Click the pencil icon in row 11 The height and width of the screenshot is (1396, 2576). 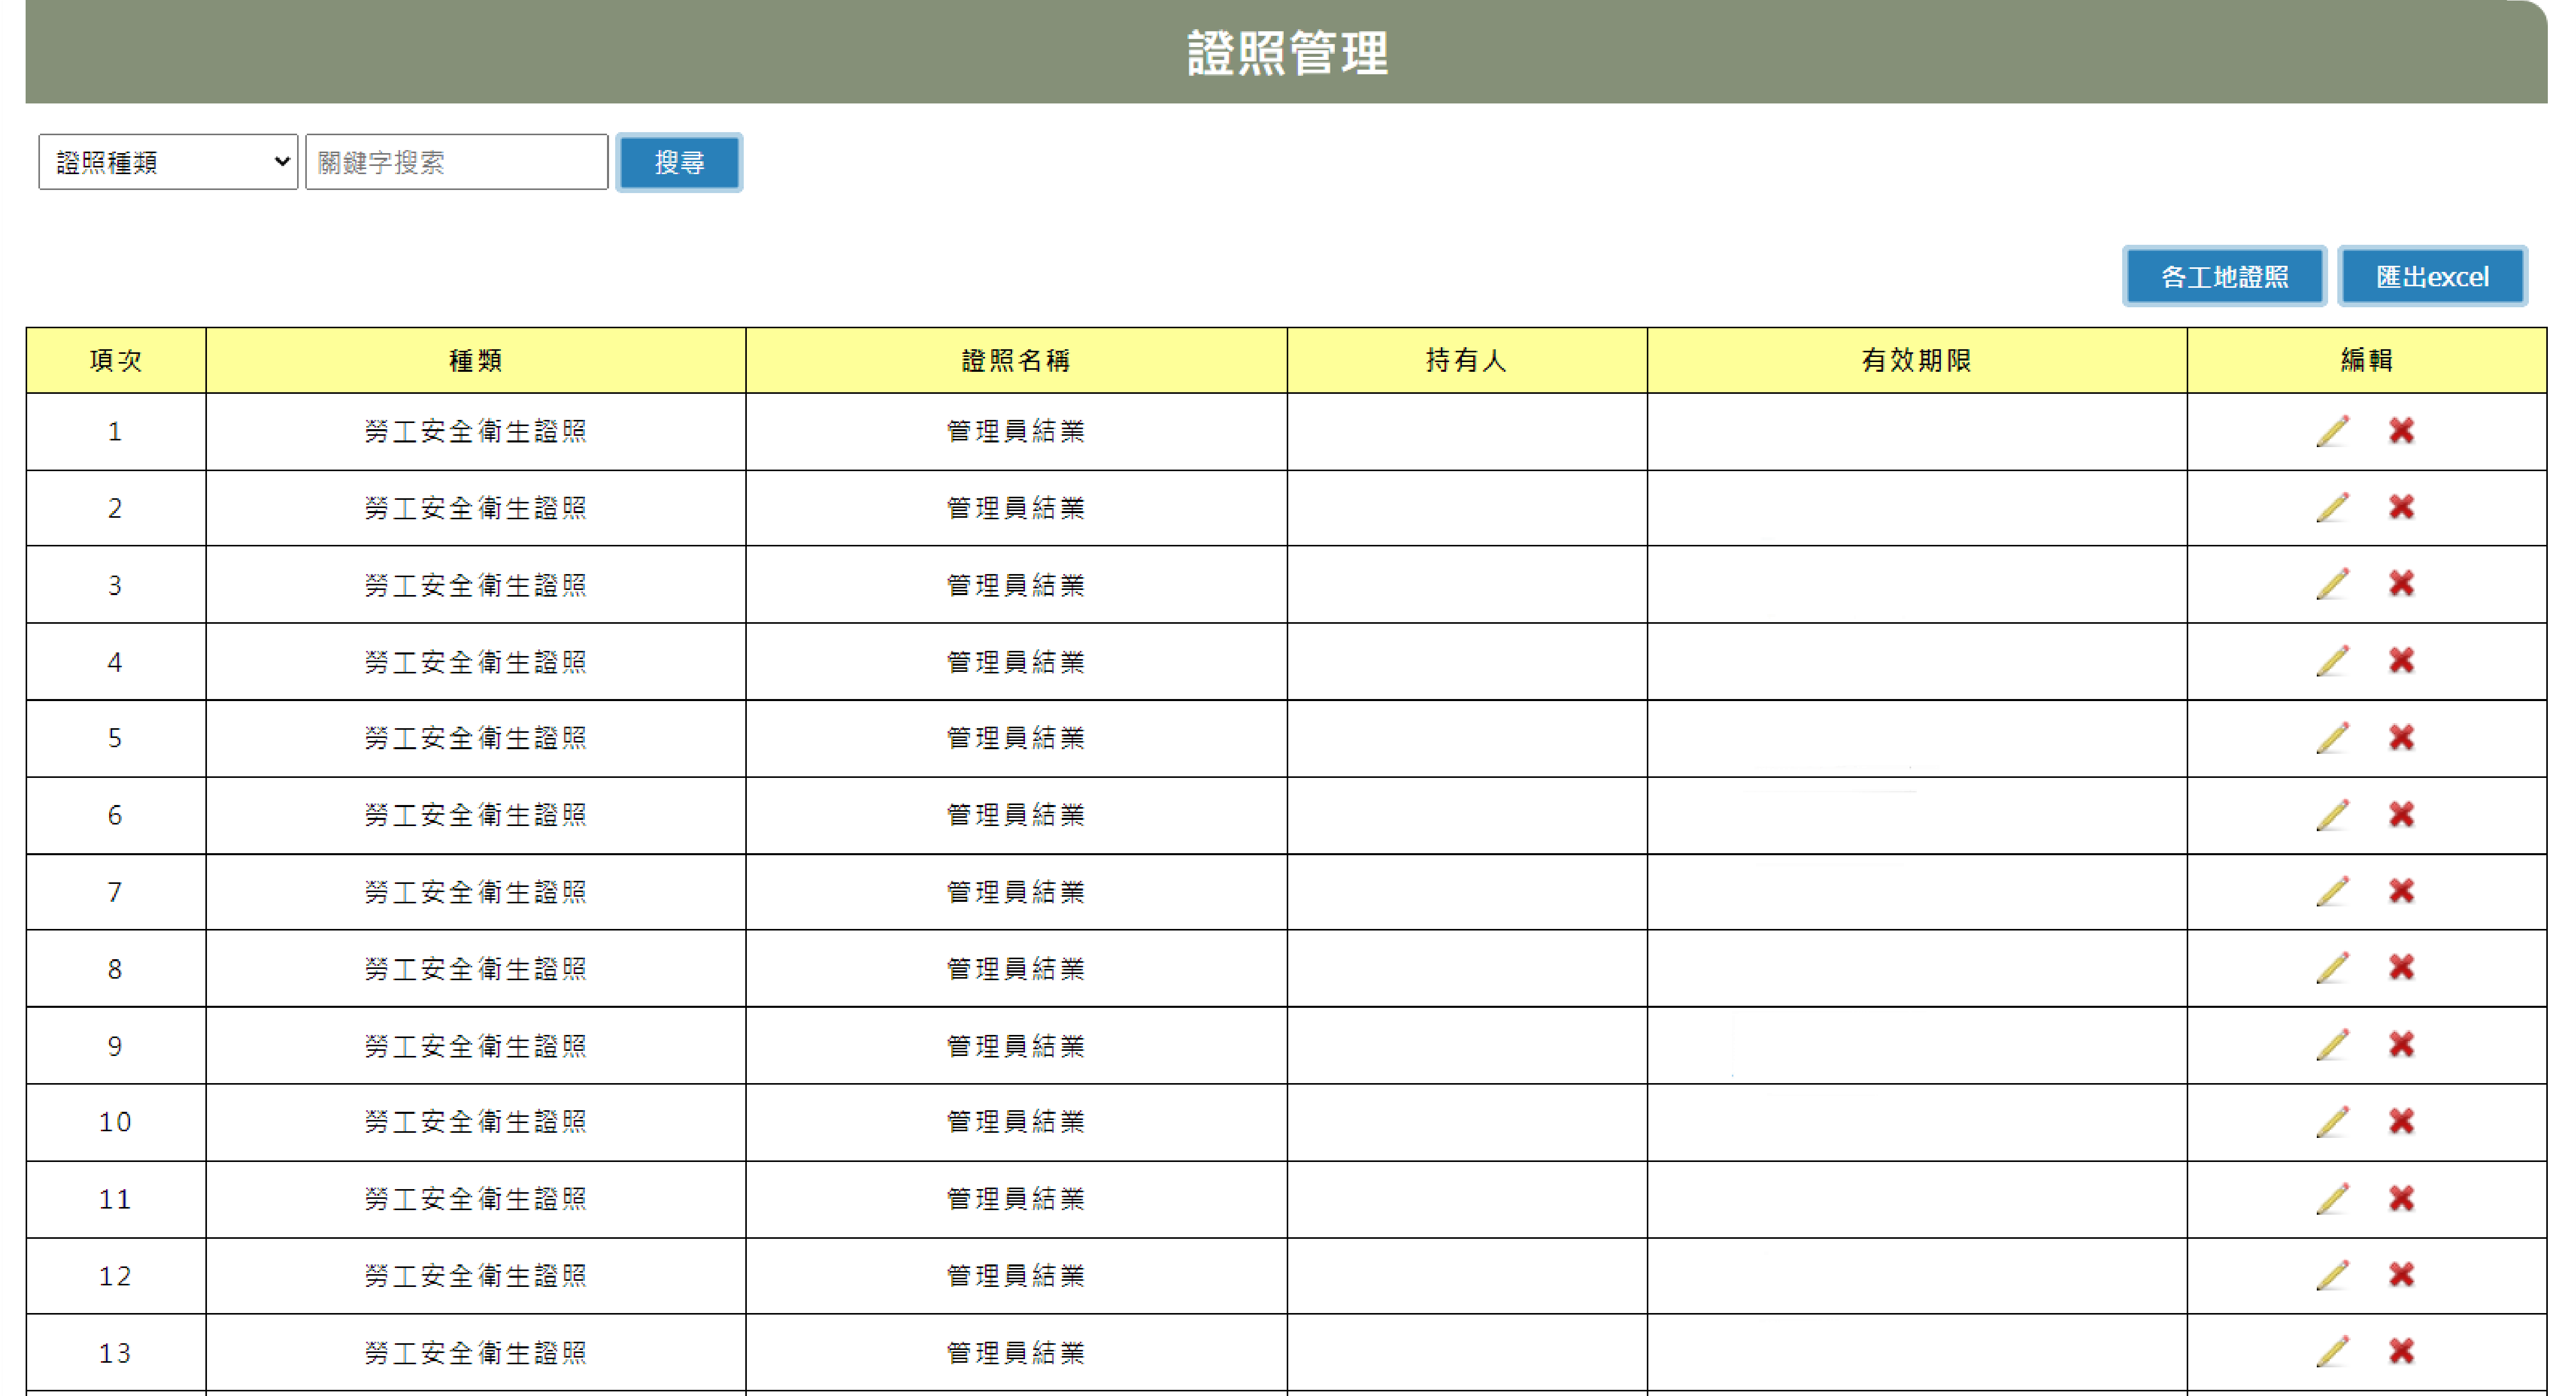(x=2332, y=1199)
